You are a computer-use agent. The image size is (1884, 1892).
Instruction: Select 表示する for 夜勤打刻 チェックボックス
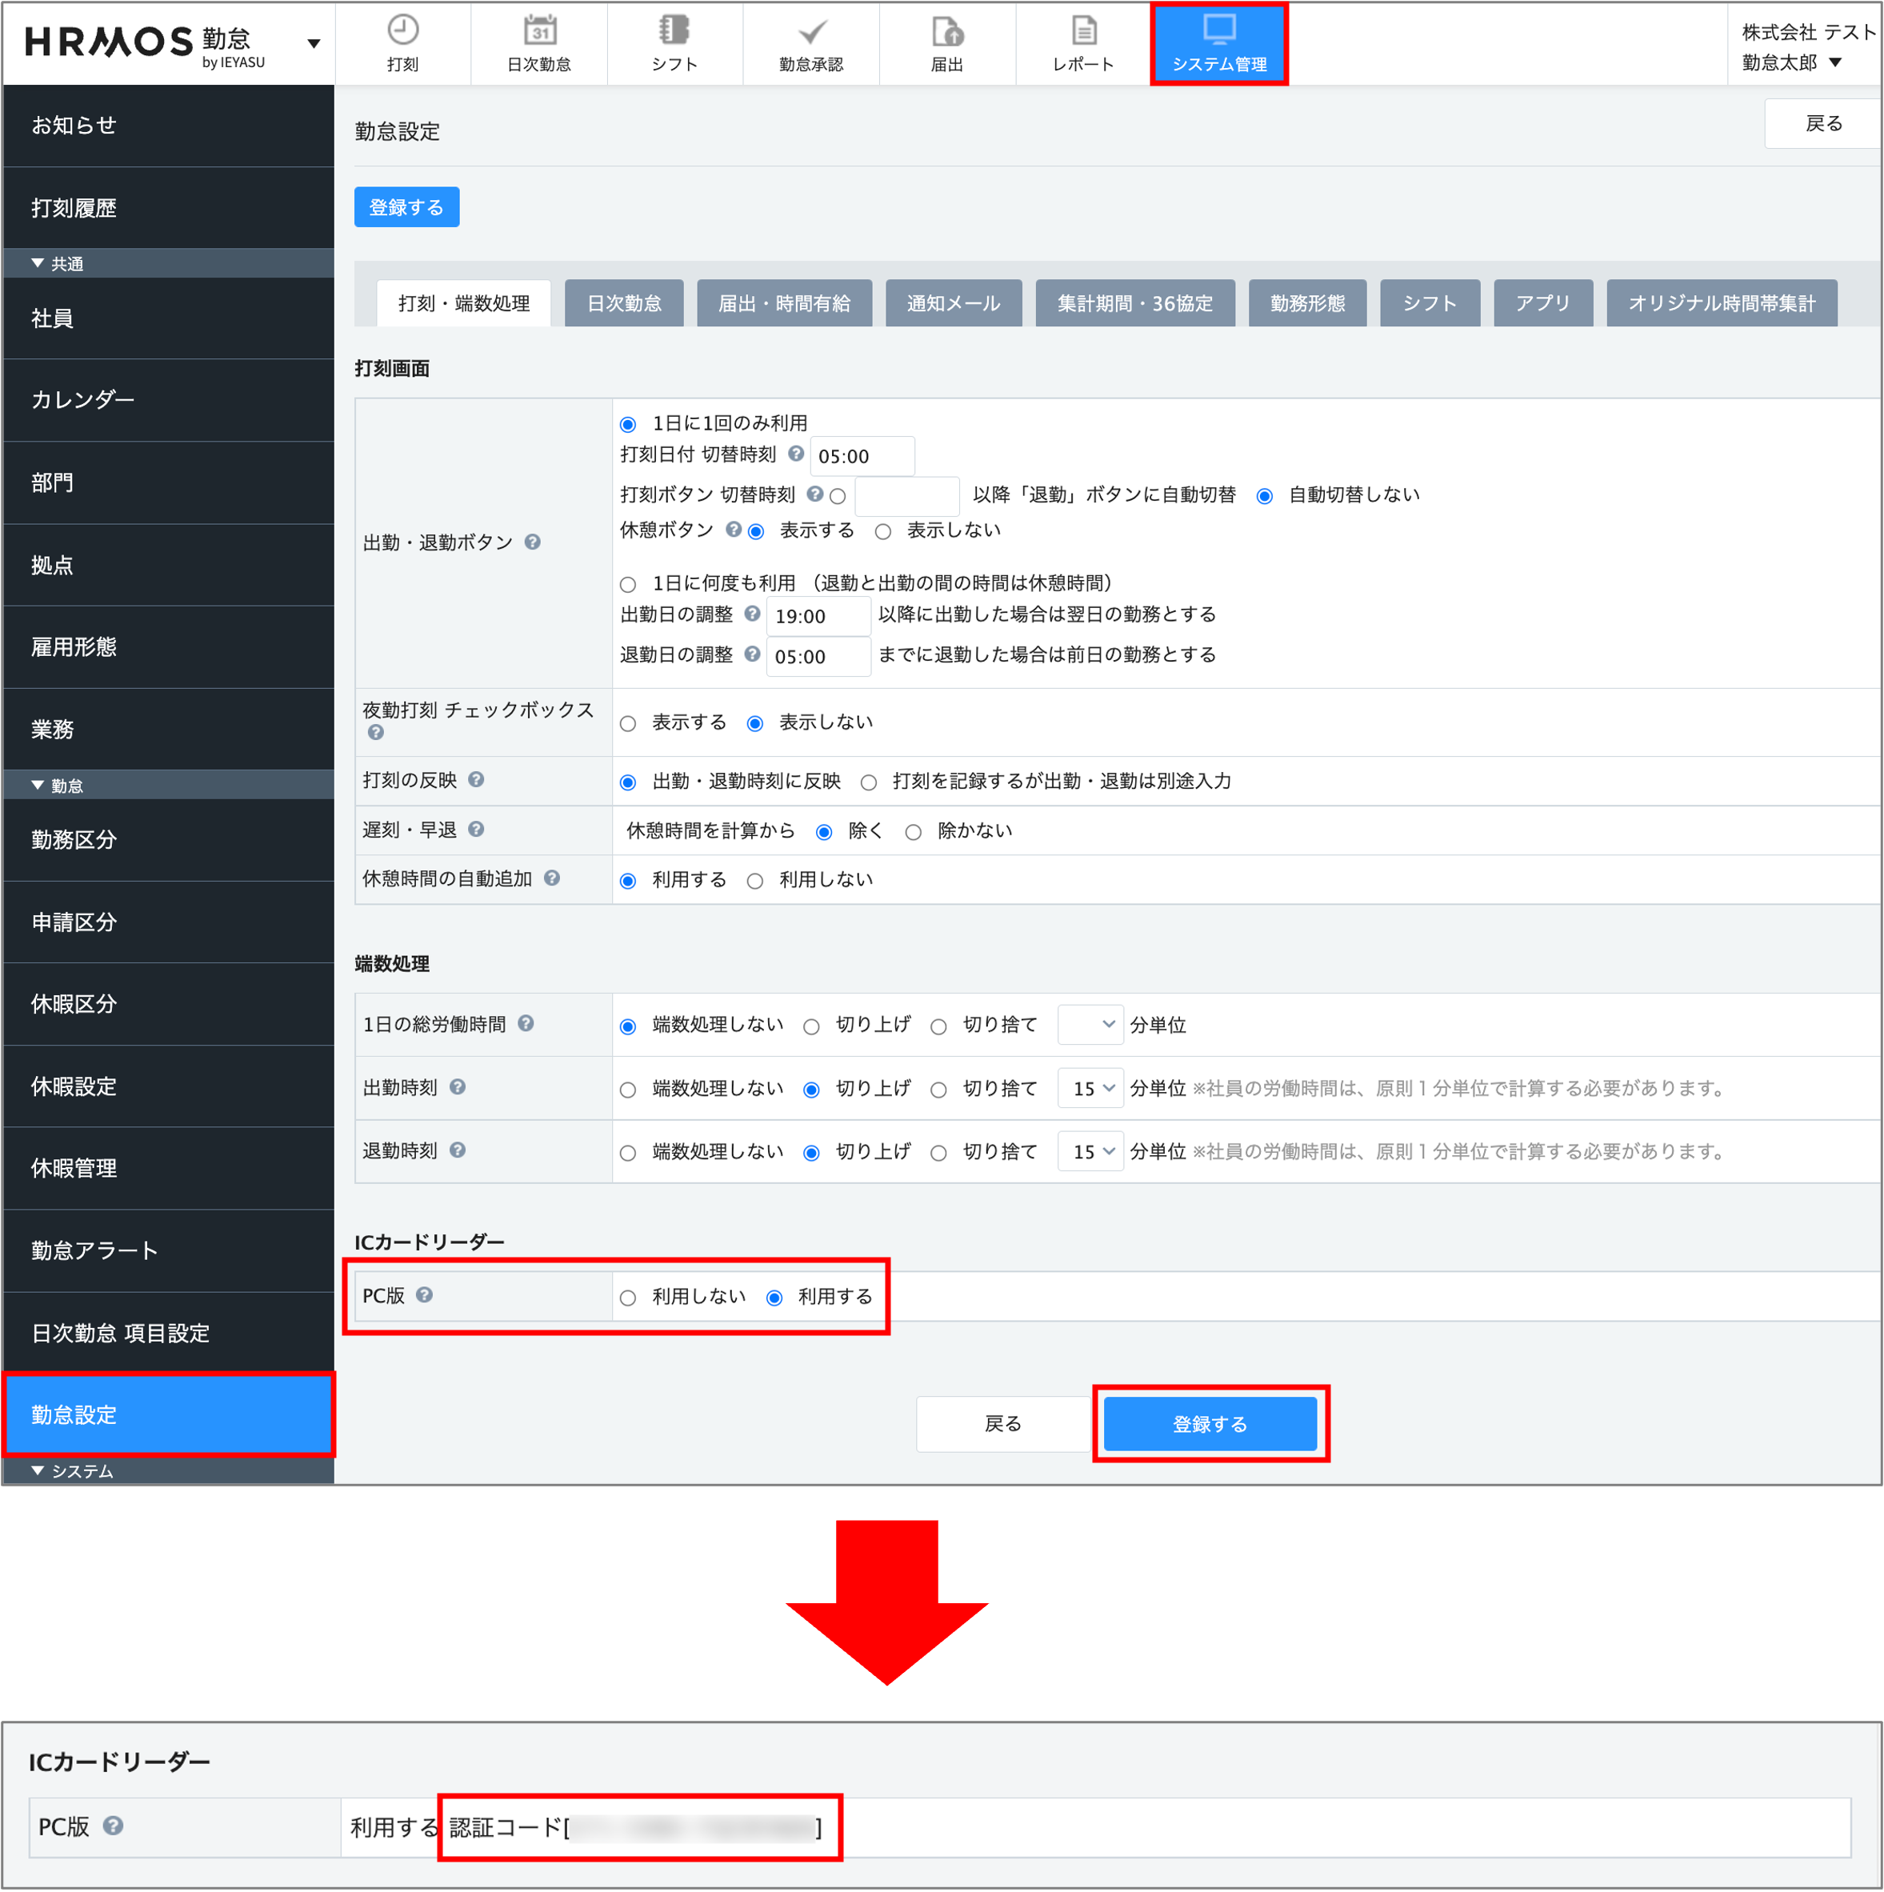pos(628,722)
